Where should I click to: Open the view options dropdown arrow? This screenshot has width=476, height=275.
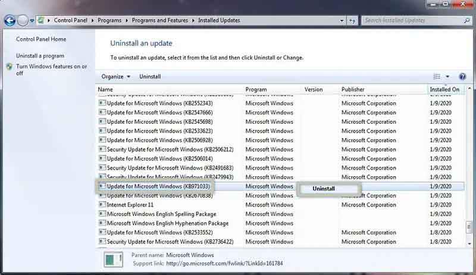pos(447,77)
